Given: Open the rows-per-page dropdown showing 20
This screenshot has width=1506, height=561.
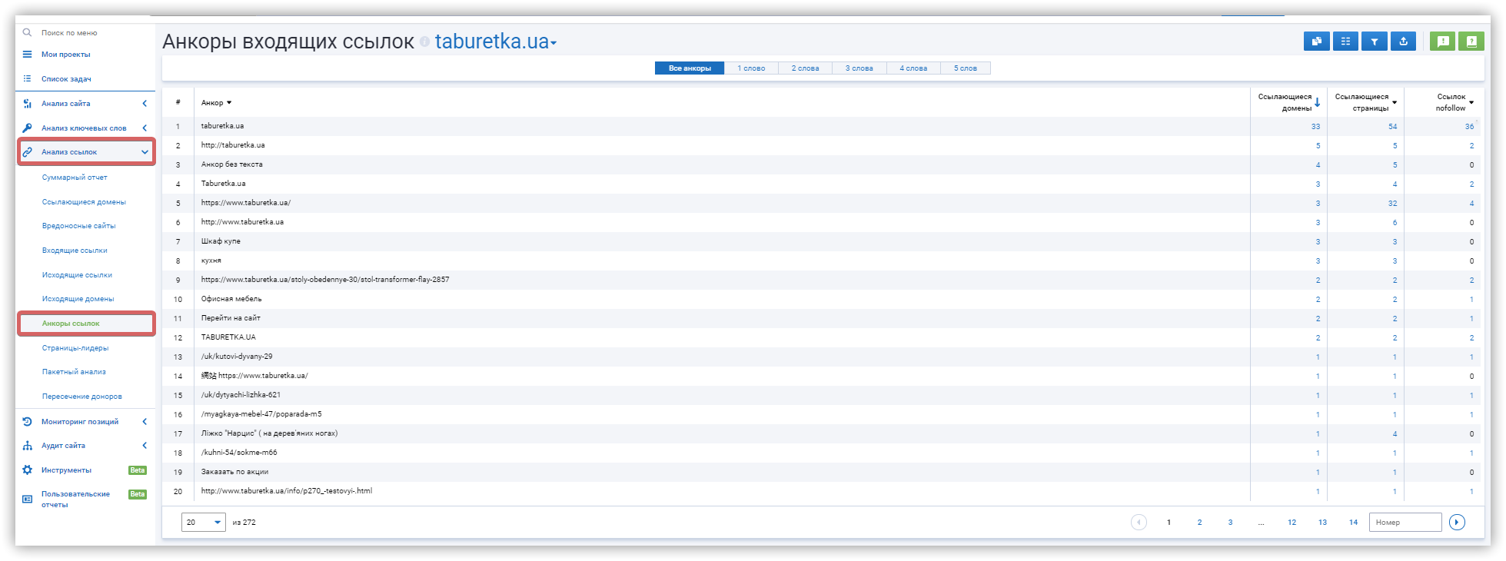Looking at the screenshot, I should pos(204,523).
